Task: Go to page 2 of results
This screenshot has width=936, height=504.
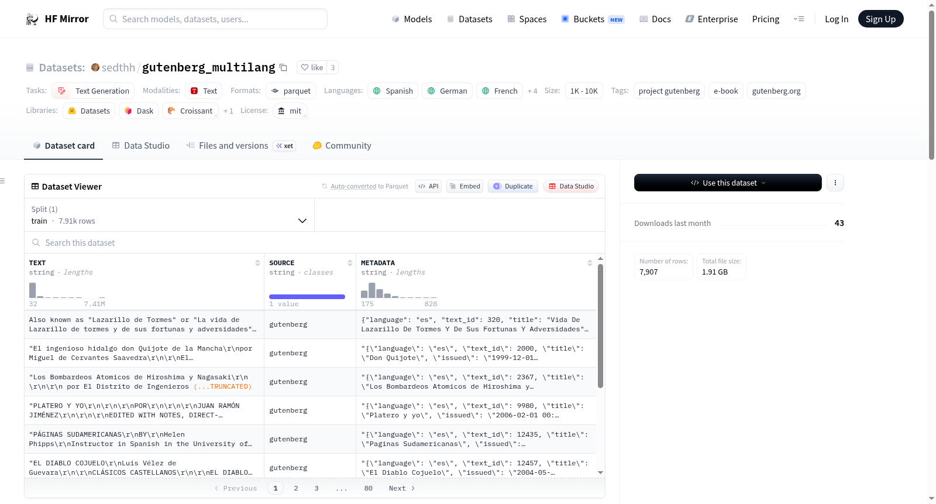Action: point(296,488)
